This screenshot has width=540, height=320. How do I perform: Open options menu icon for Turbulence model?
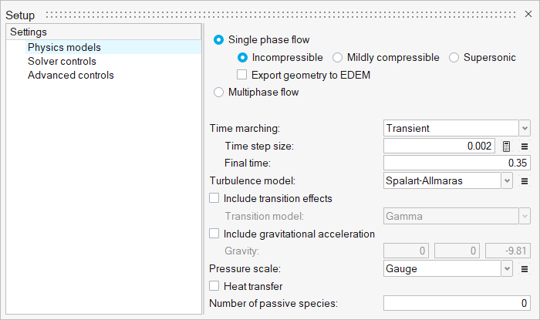click(x=525, y=181)
